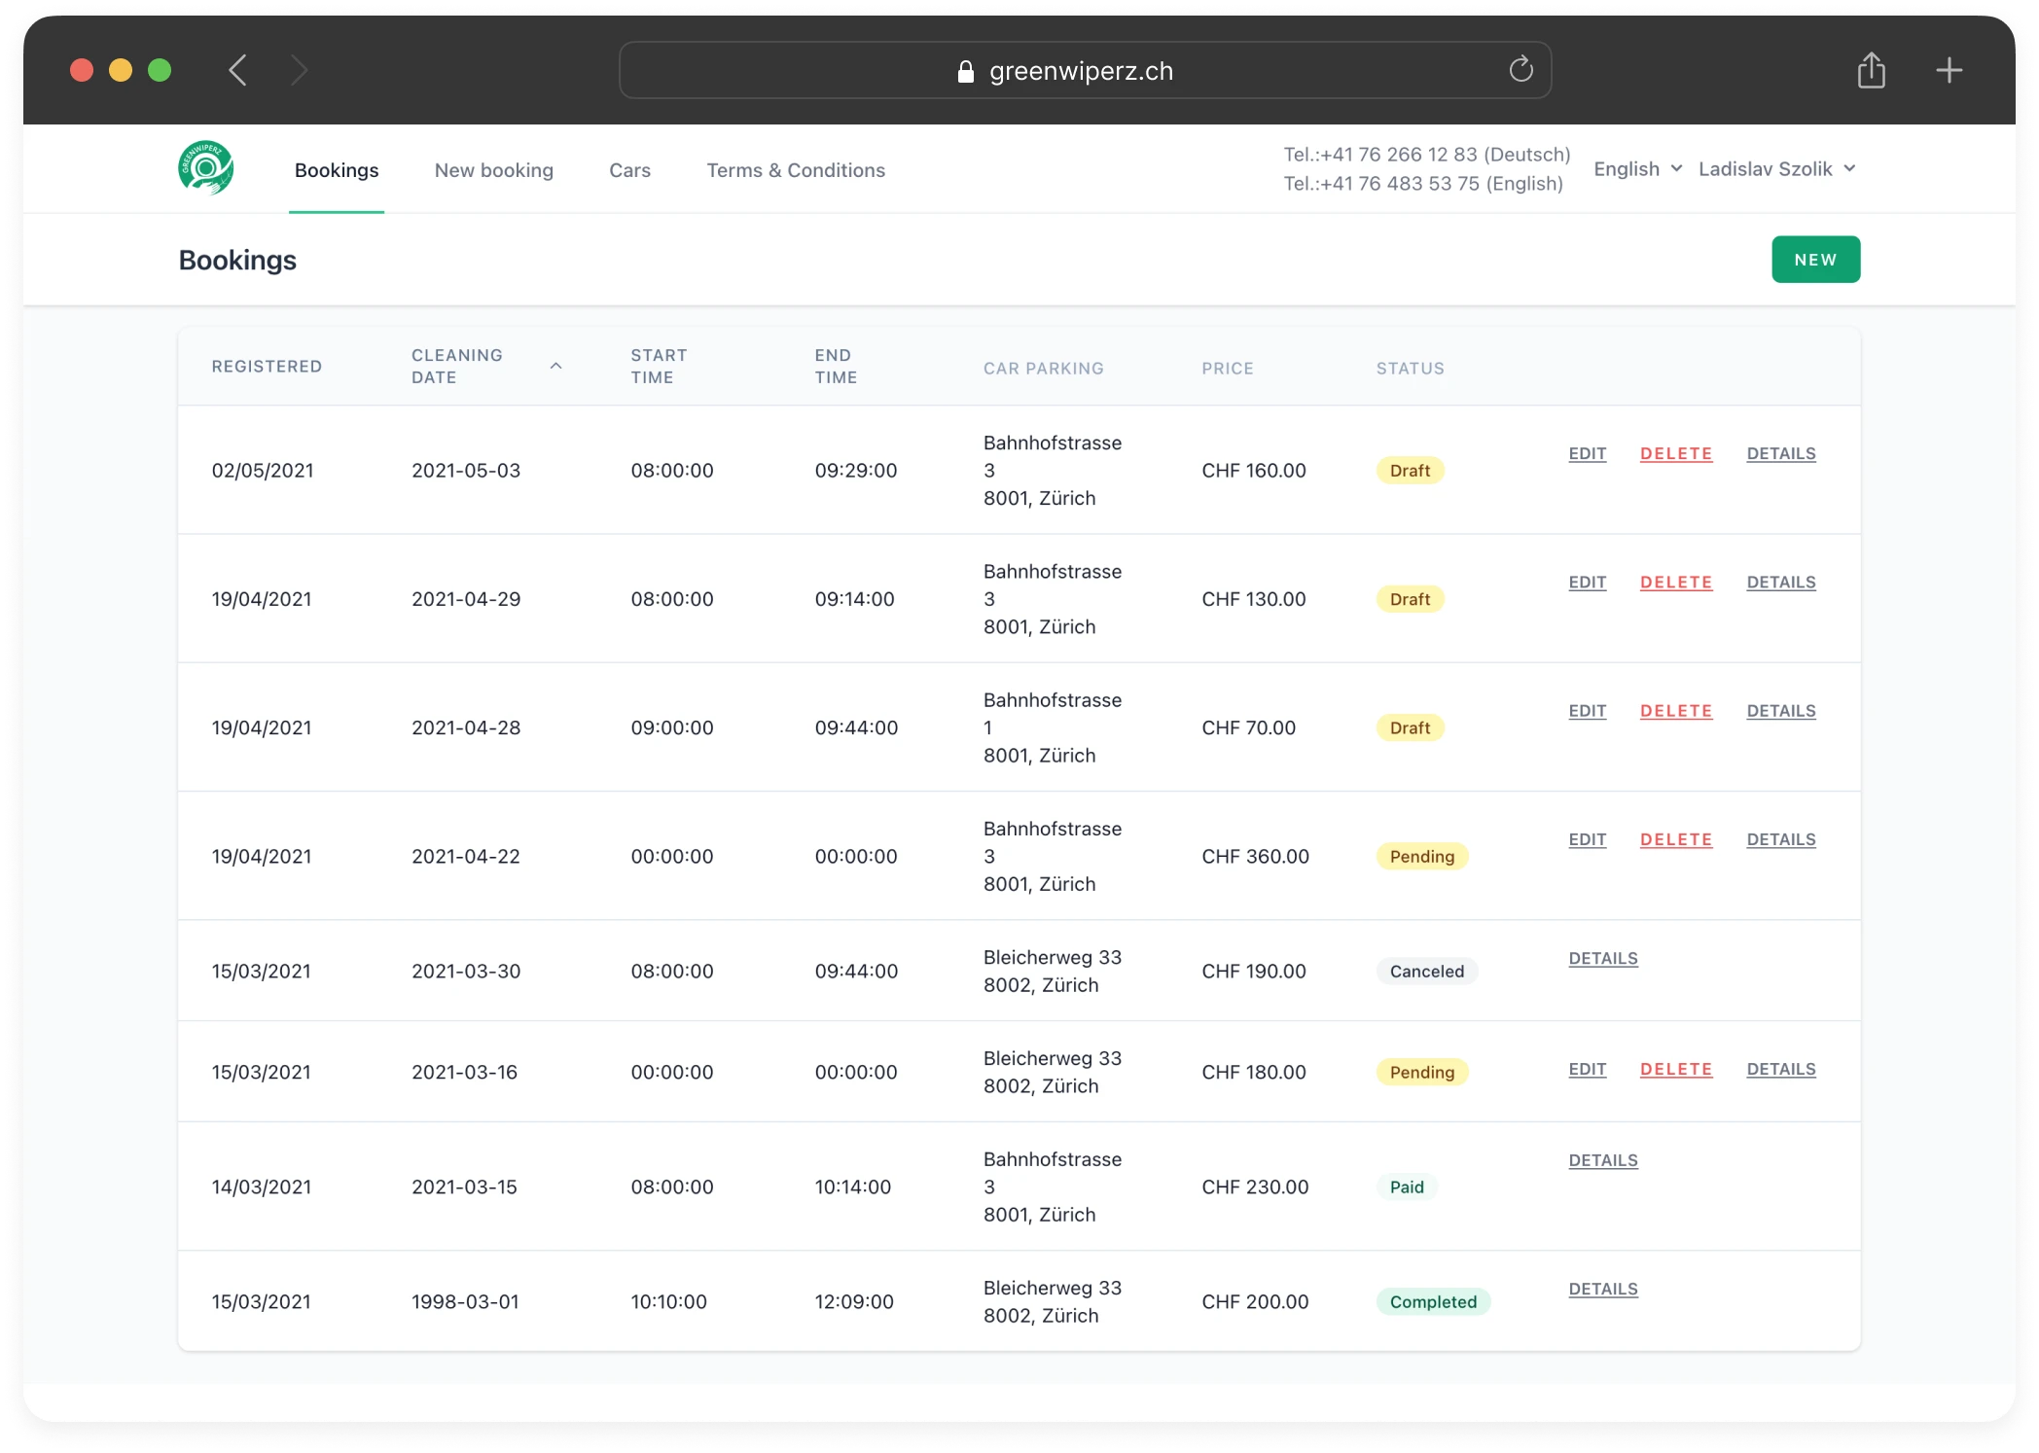Screen dimensions: 2039x1453
Task: Click registered date 02/05/2021
Action: 263,471
